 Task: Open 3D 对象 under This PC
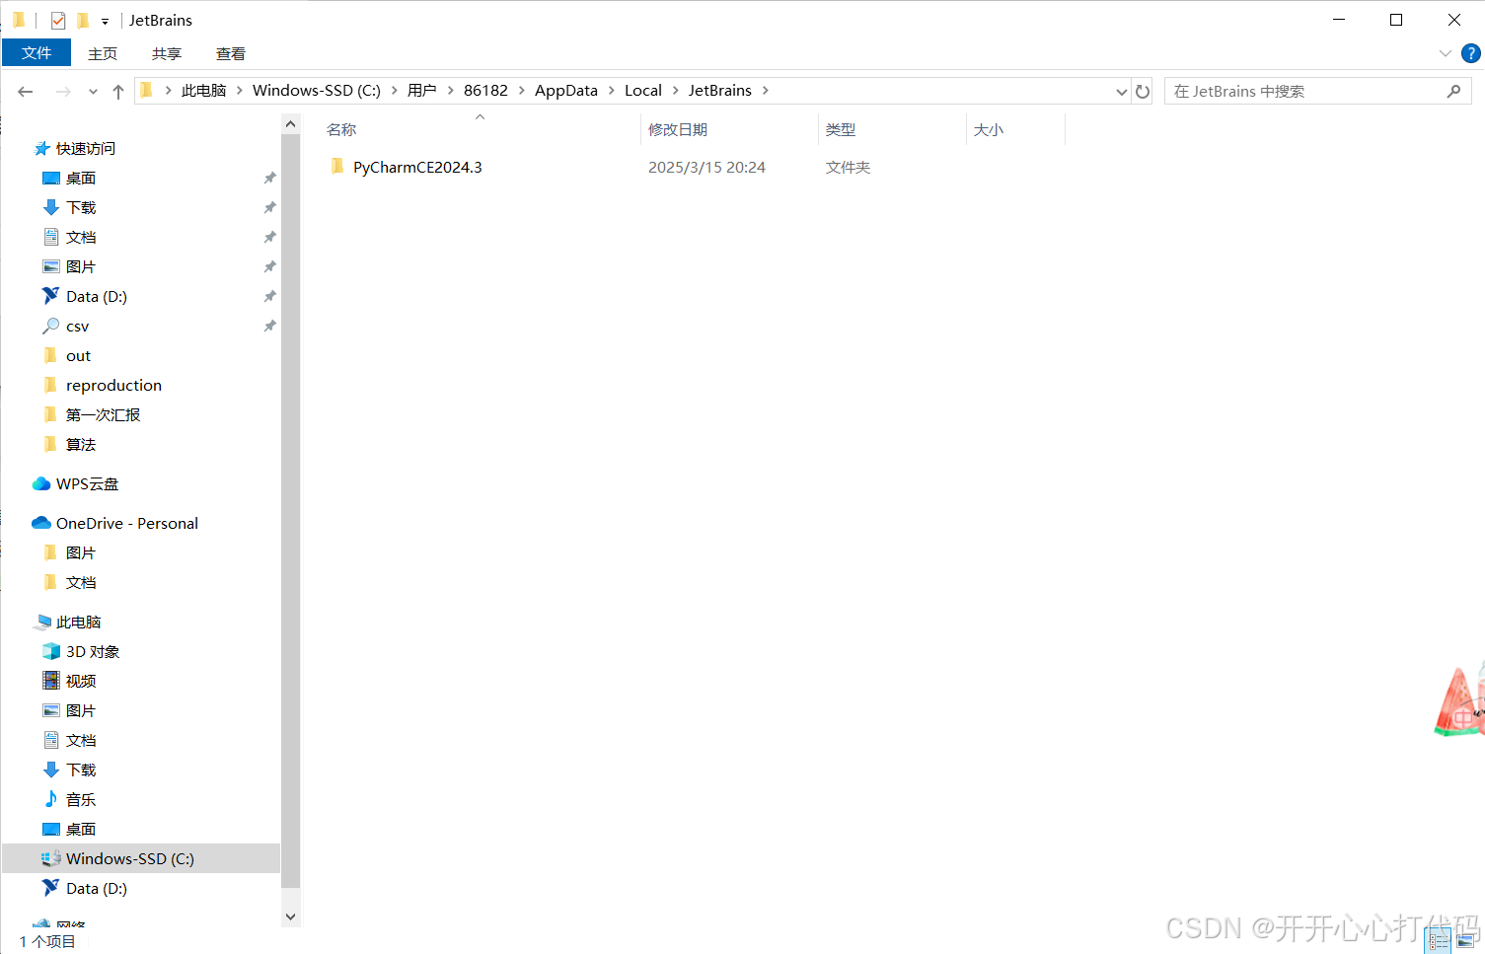[93, 652]
